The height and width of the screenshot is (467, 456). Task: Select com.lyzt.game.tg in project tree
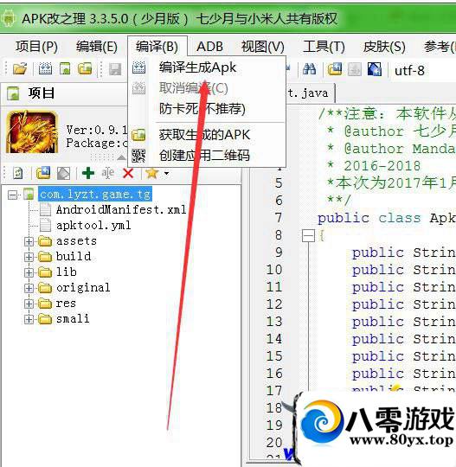(95, 195)
